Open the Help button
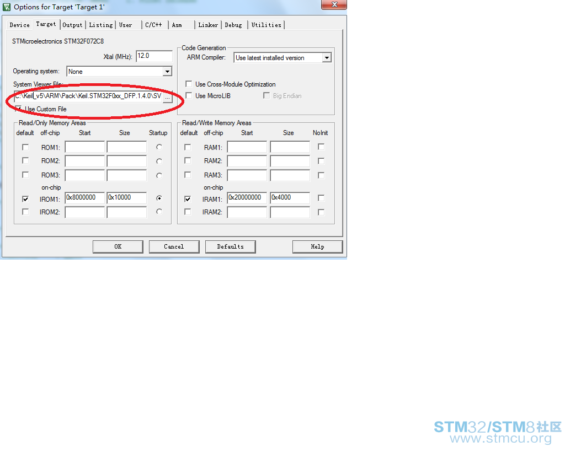This screenshot has width=565, height=452. click(x=317, y=246)
